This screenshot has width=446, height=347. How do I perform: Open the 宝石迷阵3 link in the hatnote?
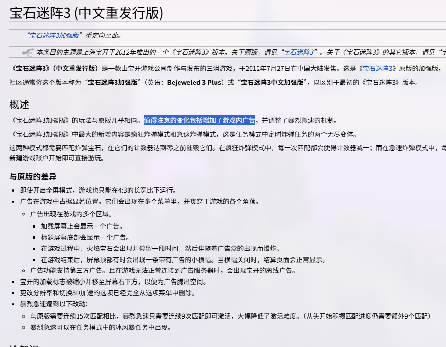(299, 52)
